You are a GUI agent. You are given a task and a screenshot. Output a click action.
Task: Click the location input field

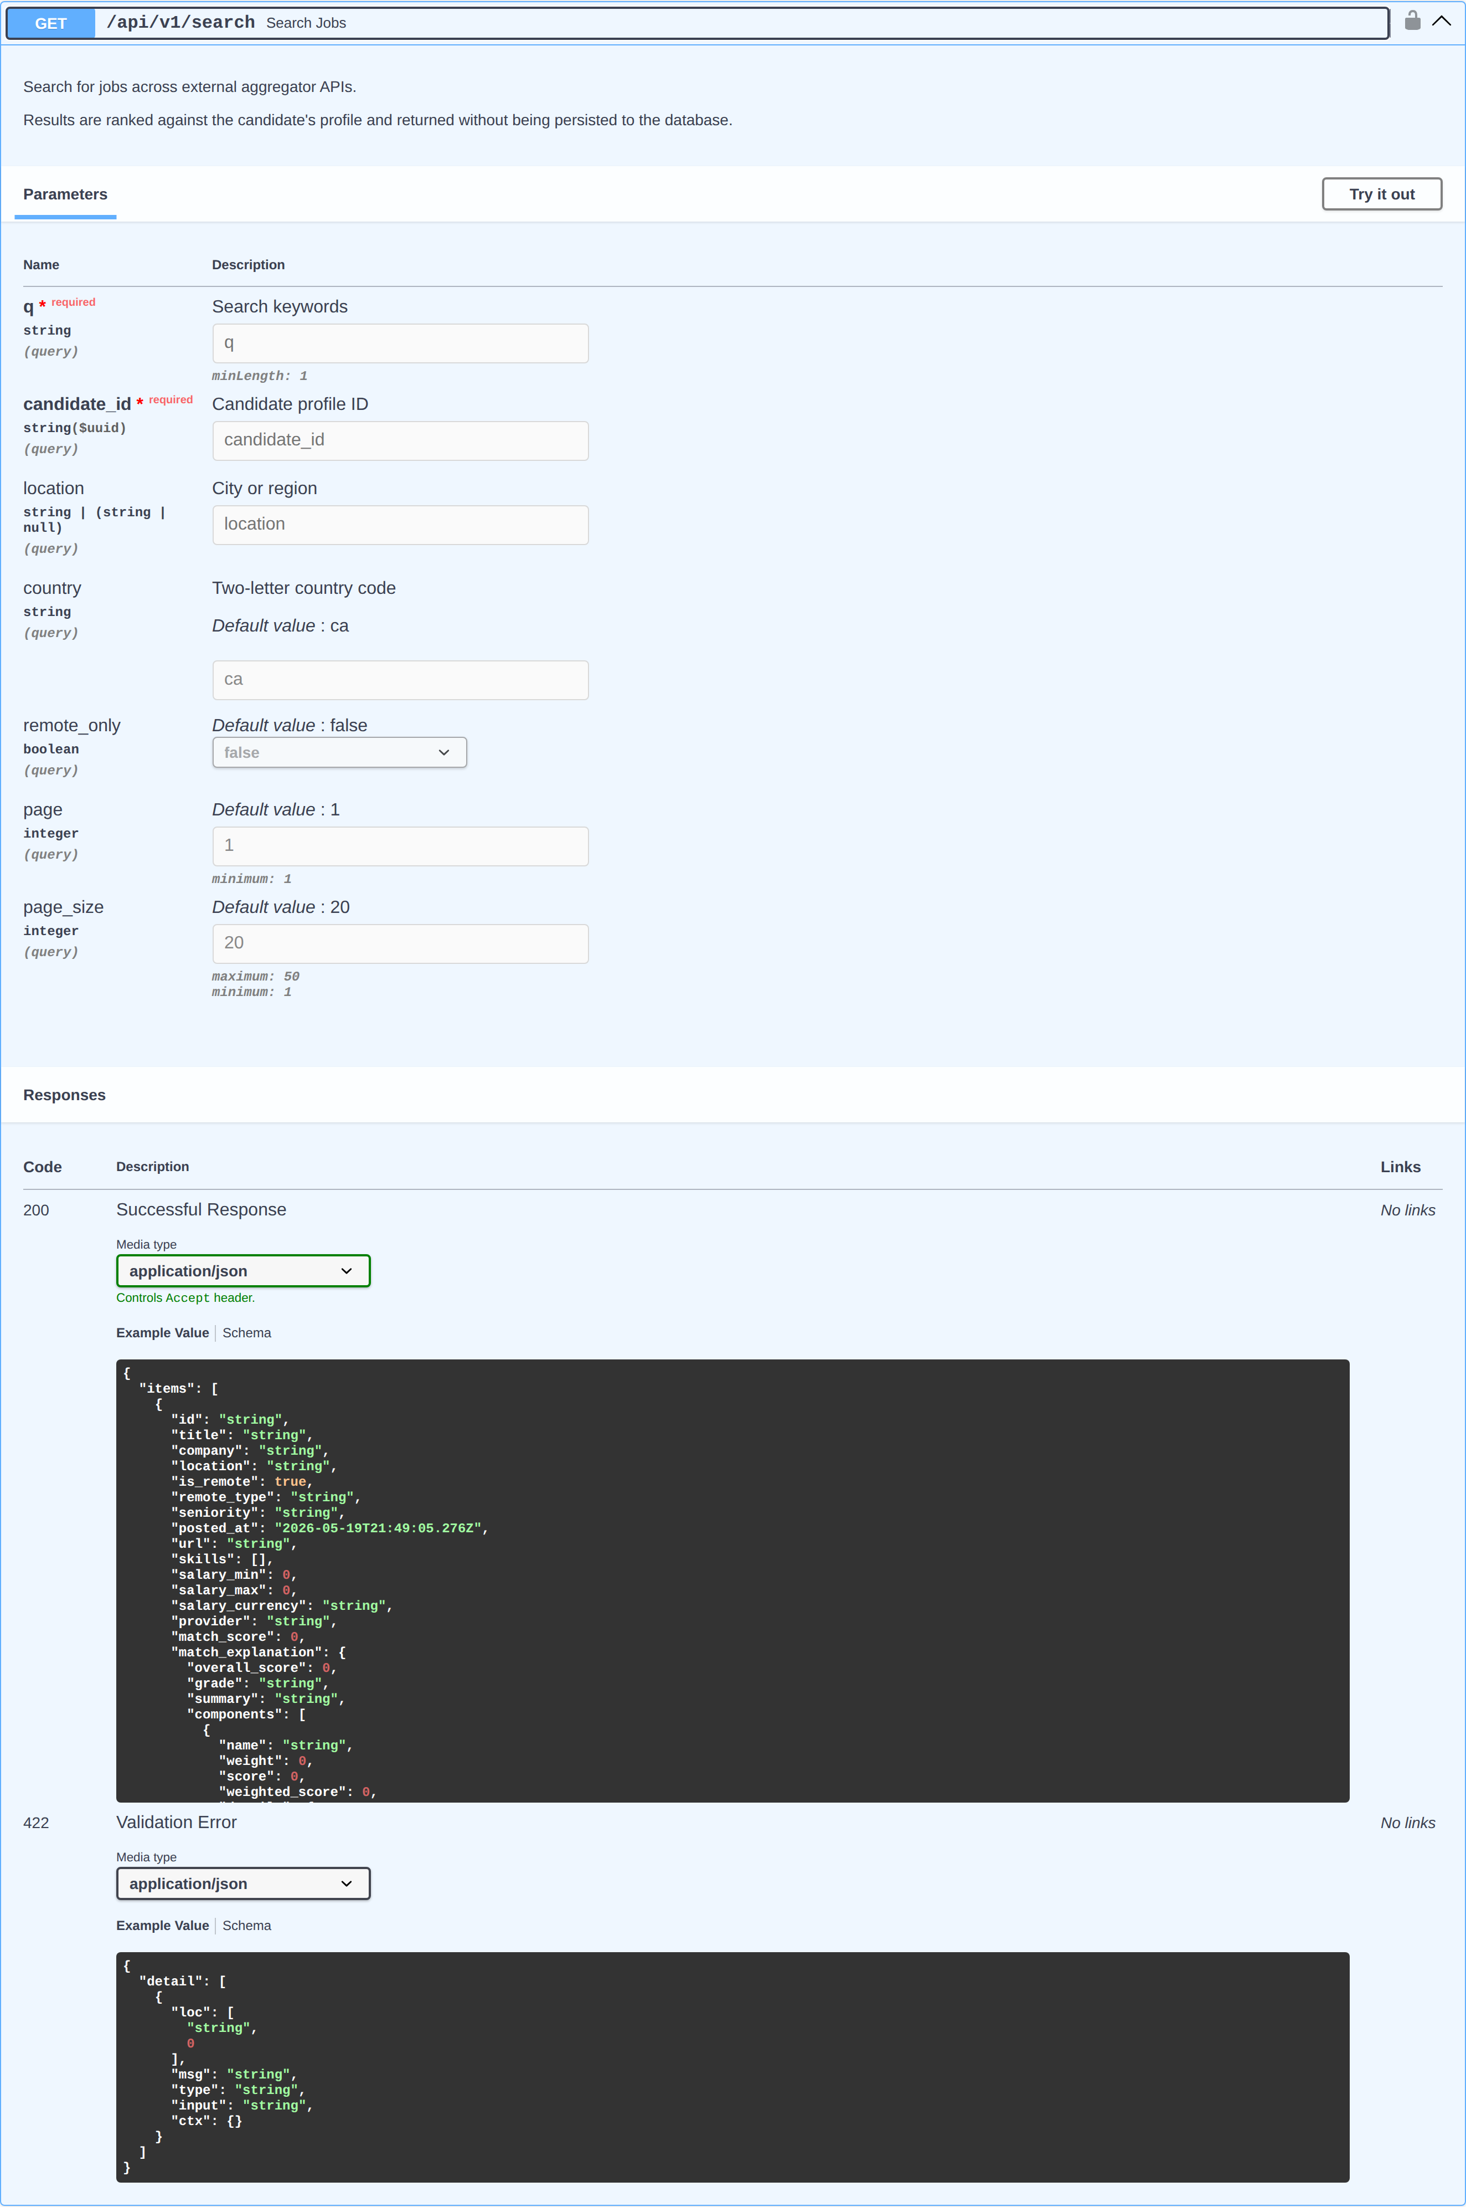pyautogui.click(x=400, y=525)
